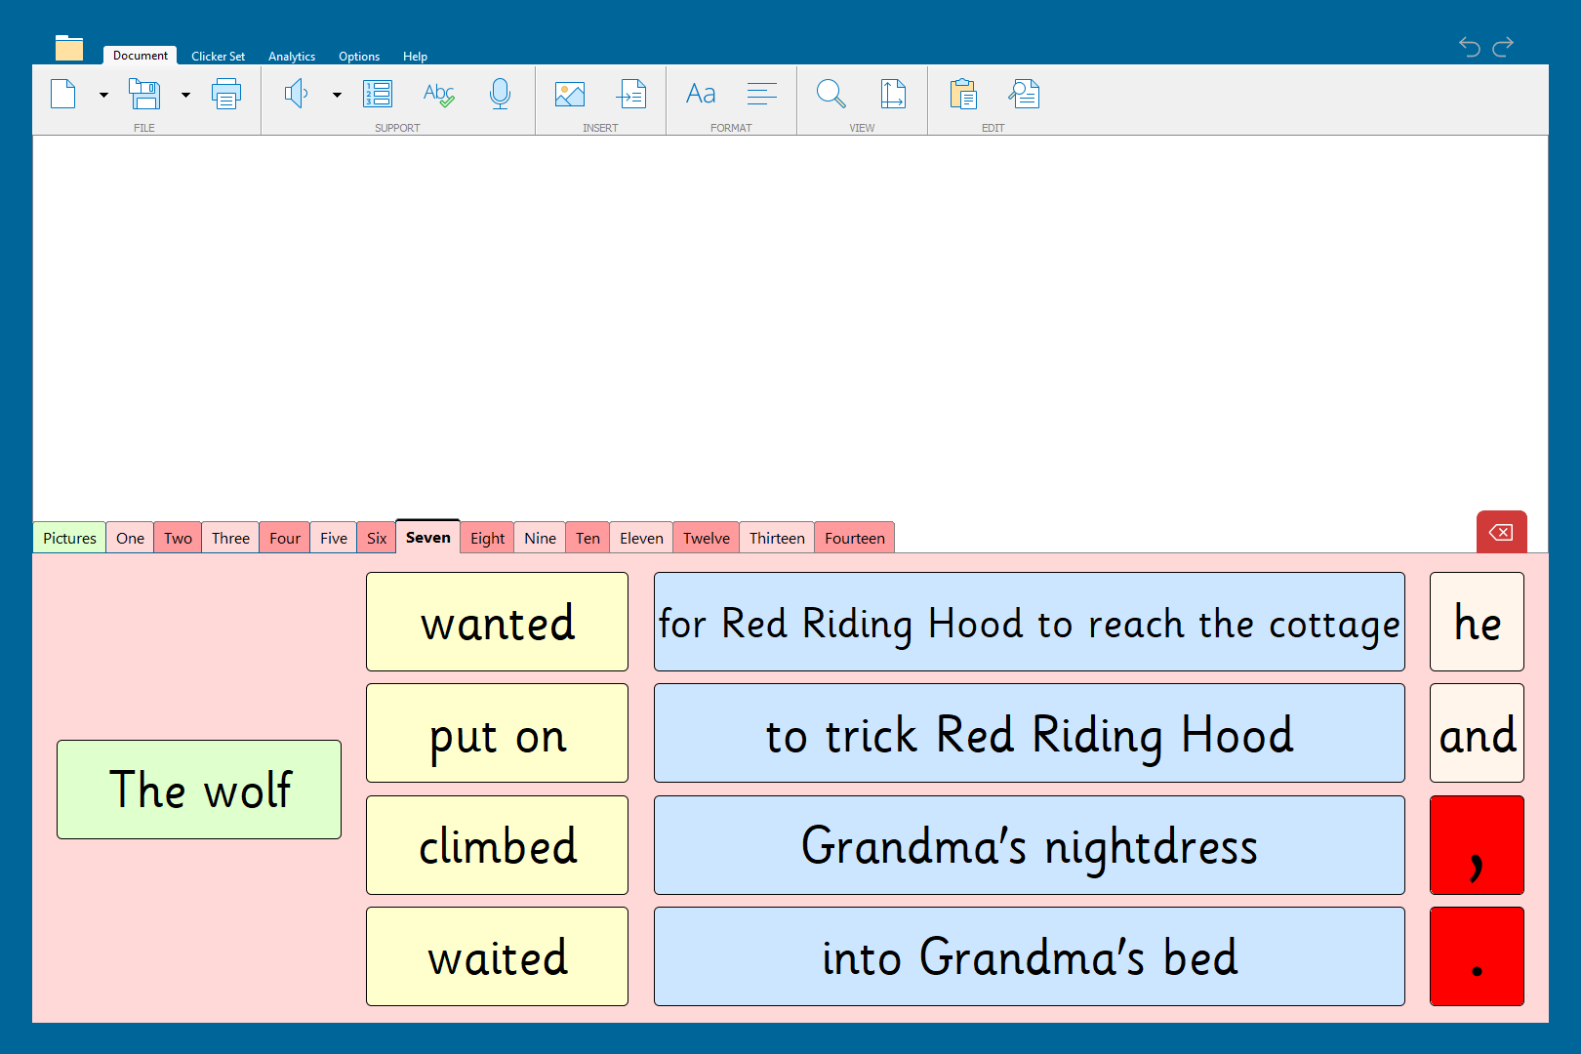Open the spell check tool

coord(438,95)
